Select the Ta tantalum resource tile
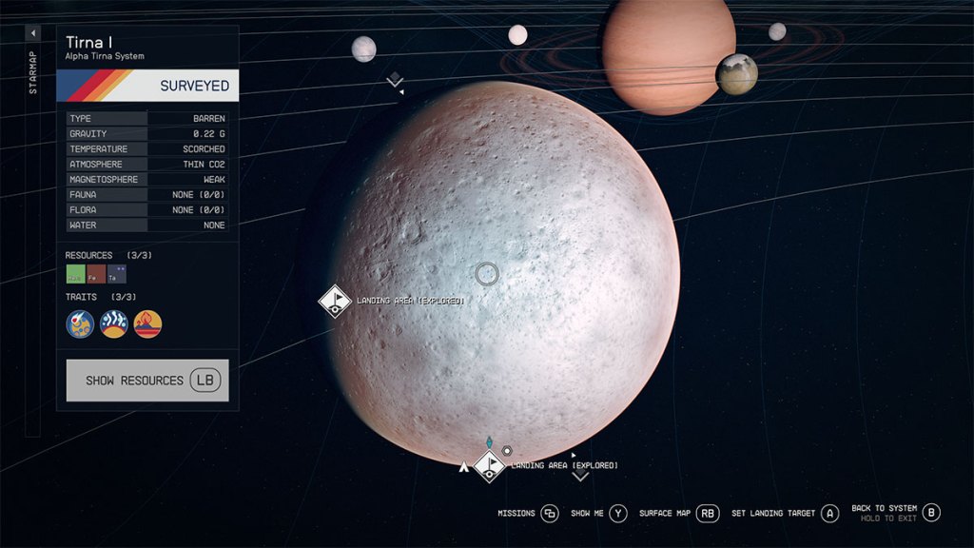 point(116,275)
